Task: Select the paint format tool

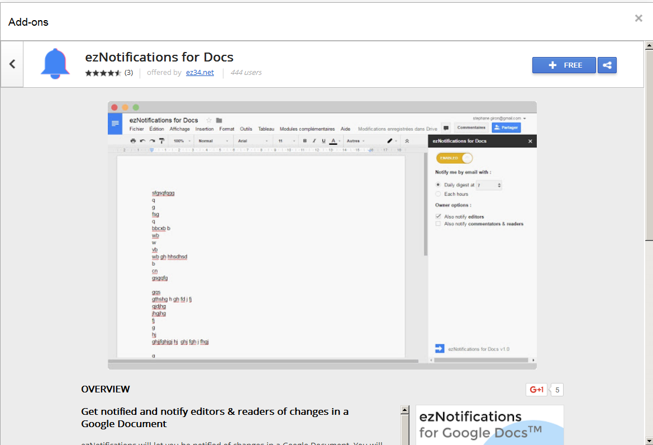Action: (161, 141)
